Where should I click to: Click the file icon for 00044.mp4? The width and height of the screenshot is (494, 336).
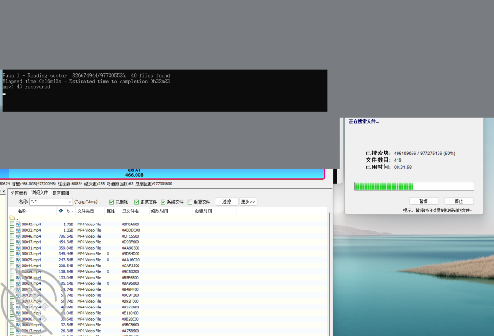(18, 266)
